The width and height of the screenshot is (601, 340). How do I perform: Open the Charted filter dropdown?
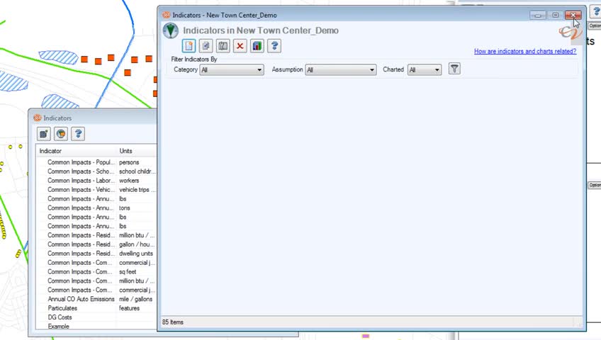point(425,69)
